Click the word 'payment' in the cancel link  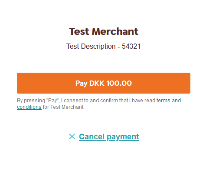(x=123, y=137)
